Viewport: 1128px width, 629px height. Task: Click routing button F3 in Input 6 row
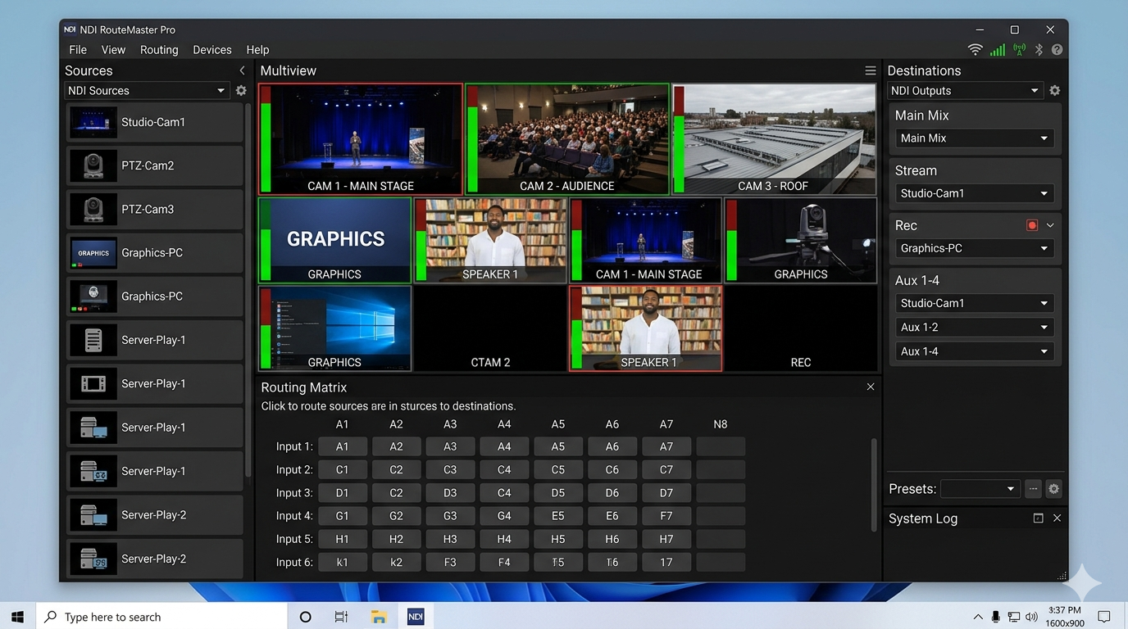(x=450, y=562)
